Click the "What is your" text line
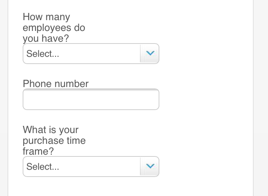268x196 pixels. click(50, 129)
